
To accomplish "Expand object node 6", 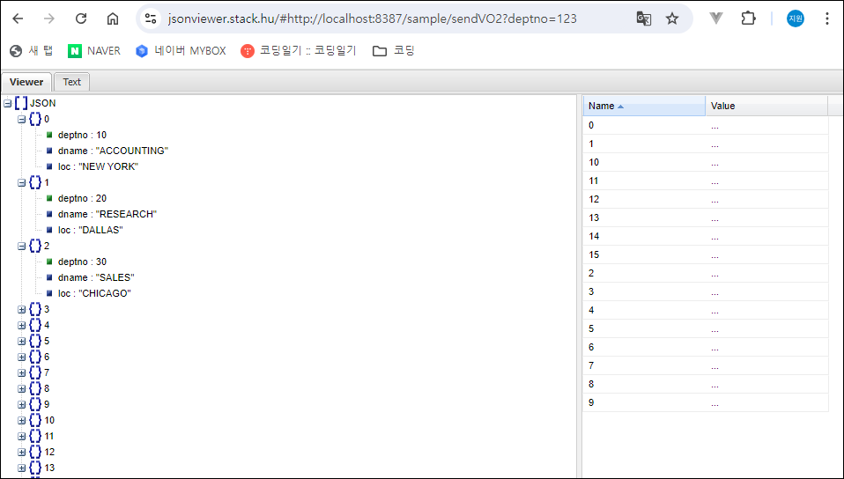I will (21, 357).
